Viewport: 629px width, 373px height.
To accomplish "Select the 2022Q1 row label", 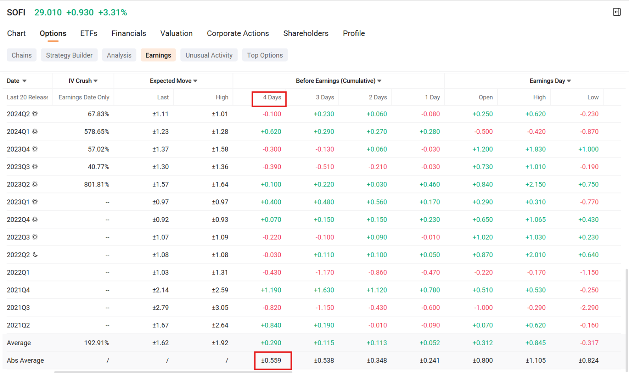I will click(18, 272).
